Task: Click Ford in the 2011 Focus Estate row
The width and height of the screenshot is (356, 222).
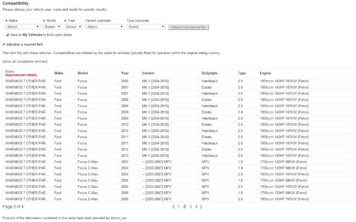Action: 58,137
